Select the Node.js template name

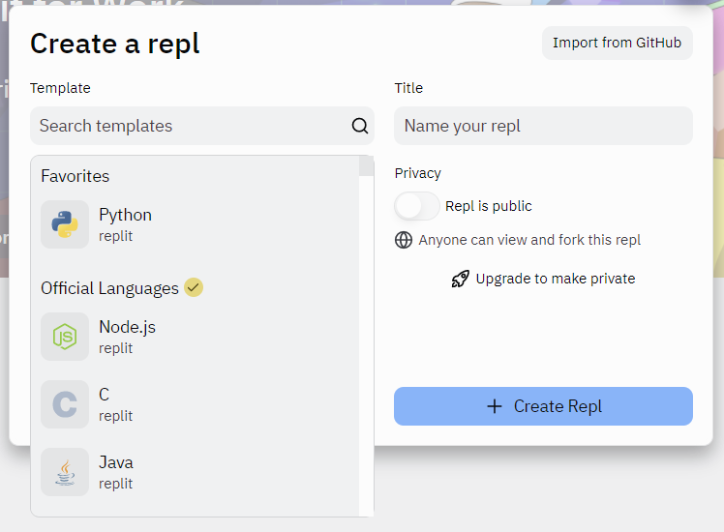[127, 327]
